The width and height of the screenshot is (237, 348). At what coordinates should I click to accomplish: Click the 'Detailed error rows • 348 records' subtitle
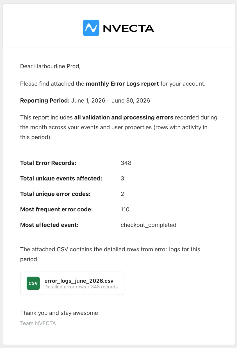[x=81, y=287]
